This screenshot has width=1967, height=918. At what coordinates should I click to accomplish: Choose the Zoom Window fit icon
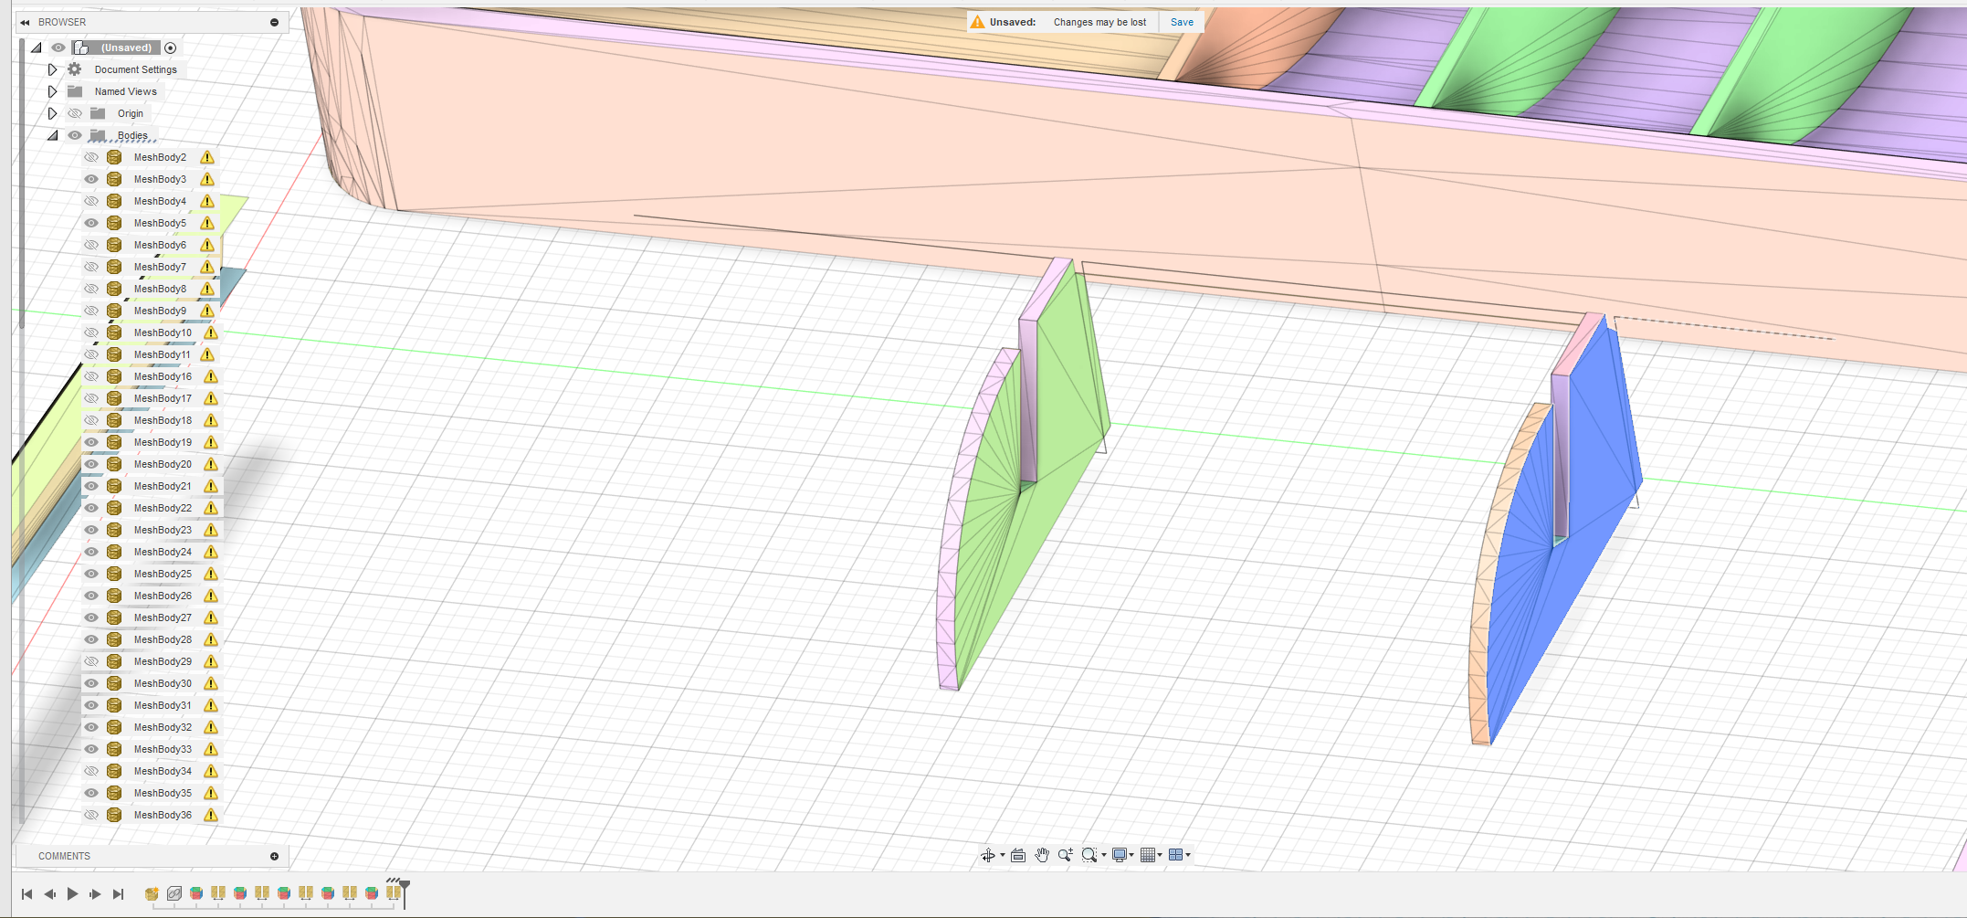tap(1089, 856)
